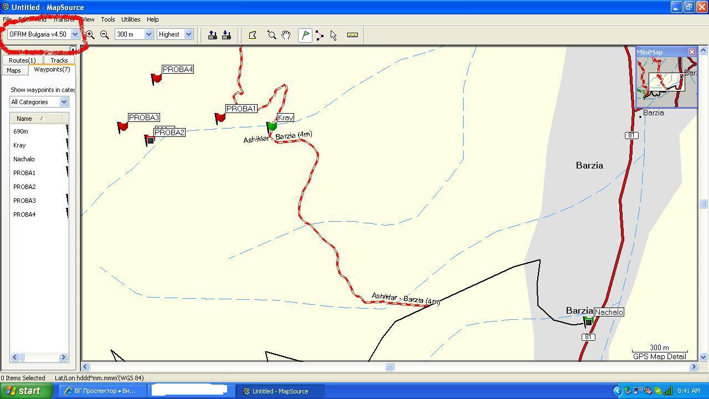The width and height of the screenshot is (709, 399).
Task: Close the MiniMap panel
Action: coord(692,52)
